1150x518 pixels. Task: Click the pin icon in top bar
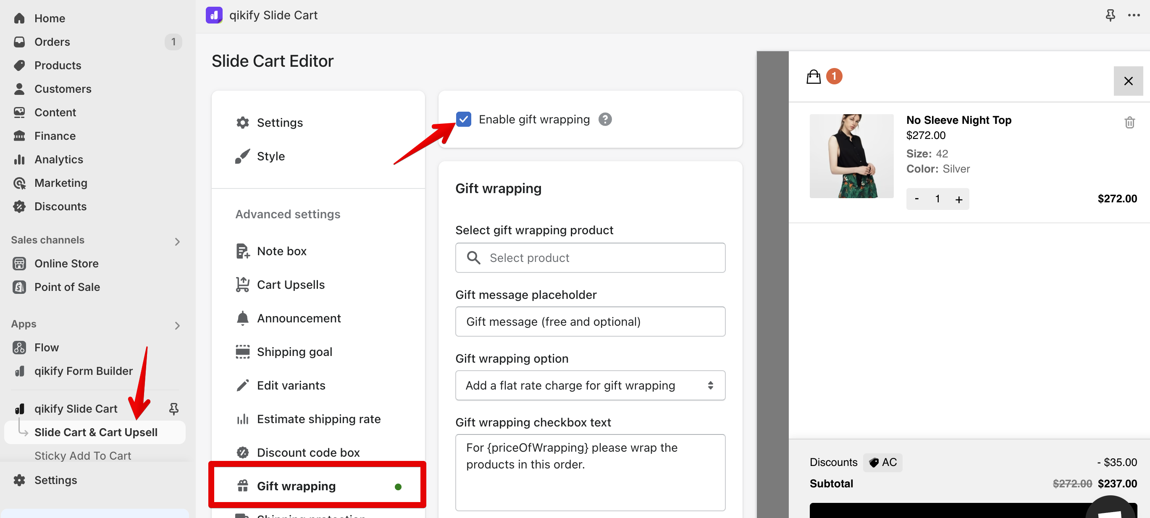1110,15
